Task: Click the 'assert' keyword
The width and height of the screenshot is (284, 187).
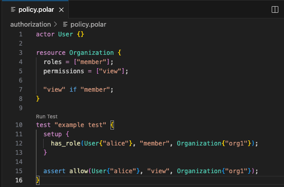Action: pos(54,171)
